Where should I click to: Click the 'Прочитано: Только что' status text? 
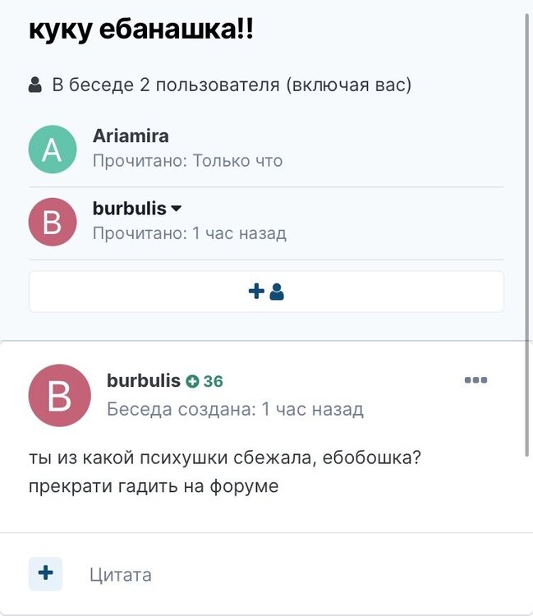click(x=187, y=161)
